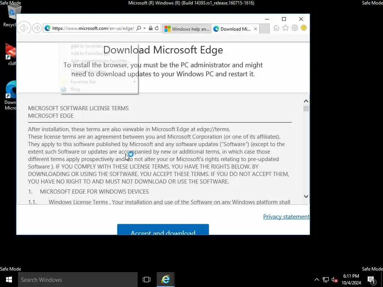View the security lock icon report
Screen dimensions: 383x287
[150, 28]
